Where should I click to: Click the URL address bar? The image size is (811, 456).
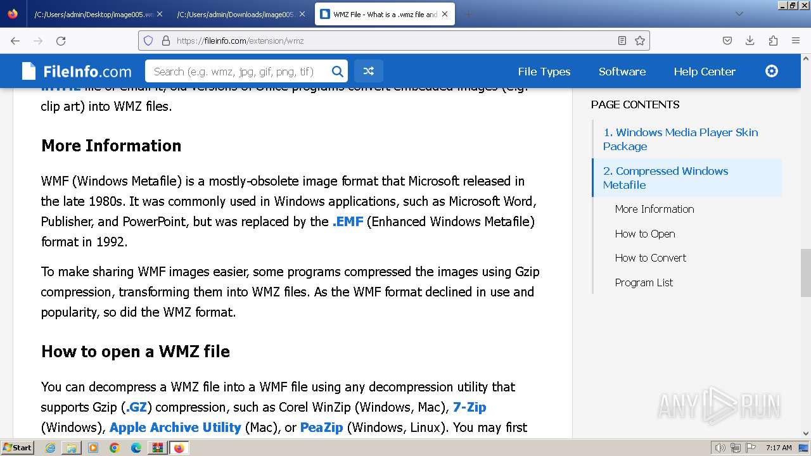coord(393,41)
